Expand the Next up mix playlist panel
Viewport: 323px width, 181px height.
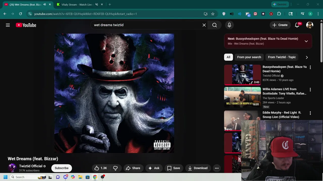tap(306, 41)
